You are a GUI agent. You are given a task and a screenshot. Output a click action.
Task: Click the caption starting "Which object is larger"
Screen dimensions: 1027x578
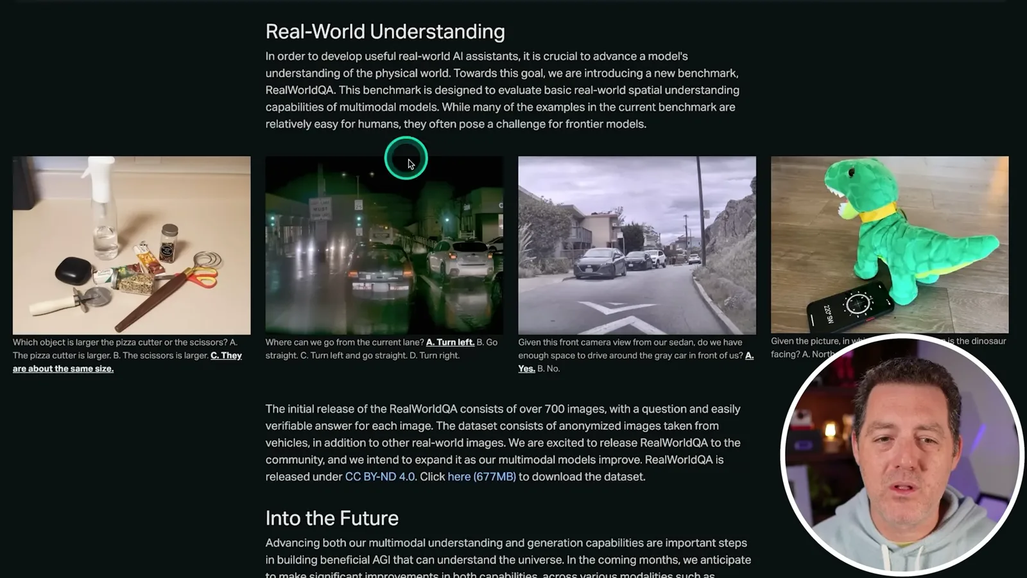[x=127, y=355]
